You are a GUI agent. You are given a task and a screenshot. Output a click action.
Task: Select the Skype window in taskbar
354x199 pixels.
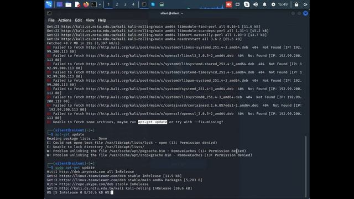tap(153, 4)
